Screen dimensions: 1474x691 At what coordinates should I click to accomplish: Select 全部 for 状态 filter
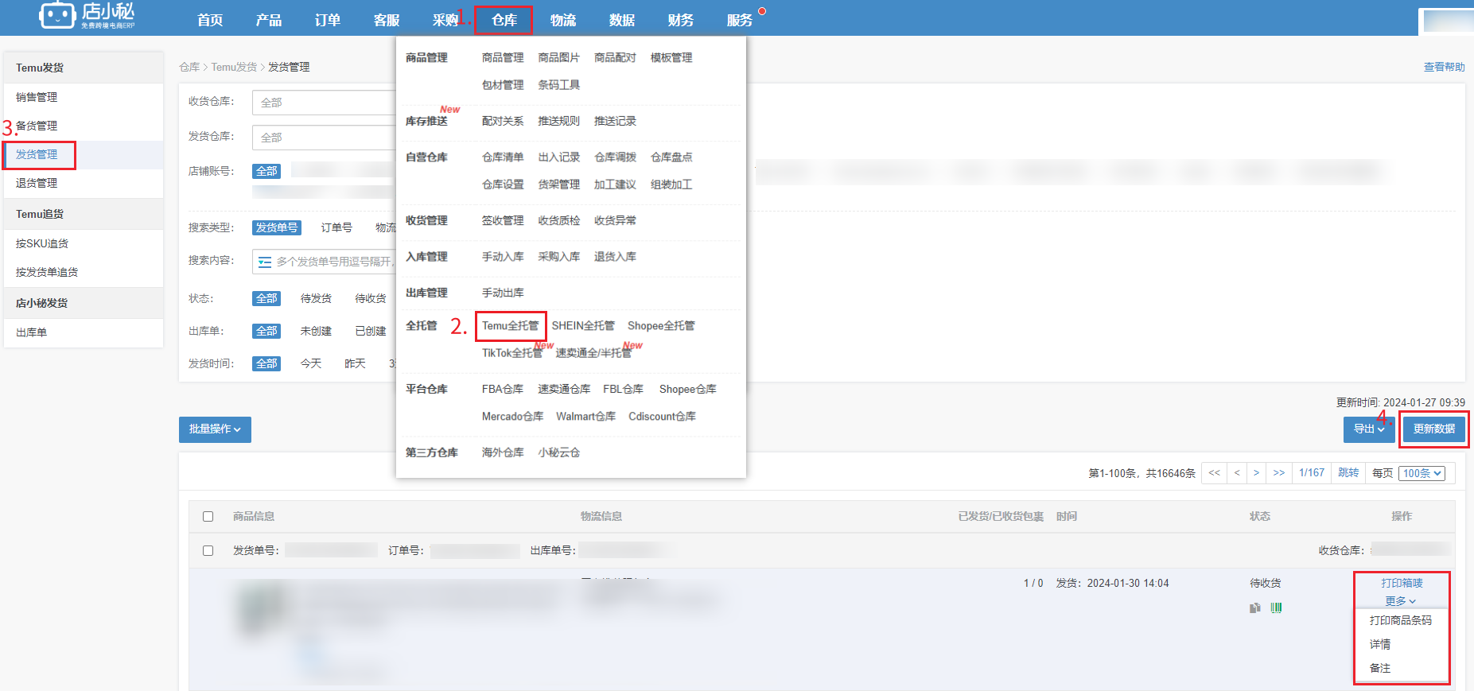point(266,298)
